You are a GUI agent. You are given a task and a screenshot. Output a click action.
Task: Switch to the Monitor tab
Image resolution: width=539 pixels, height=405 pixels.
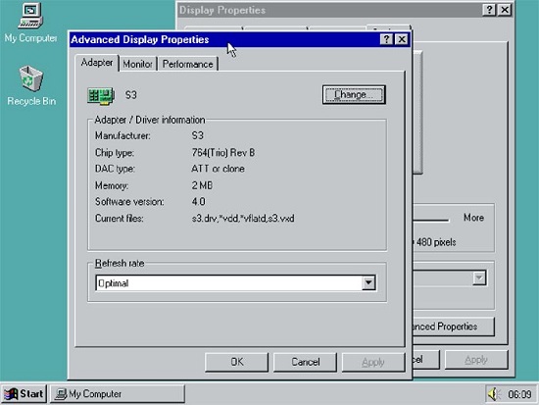(137, 64)
